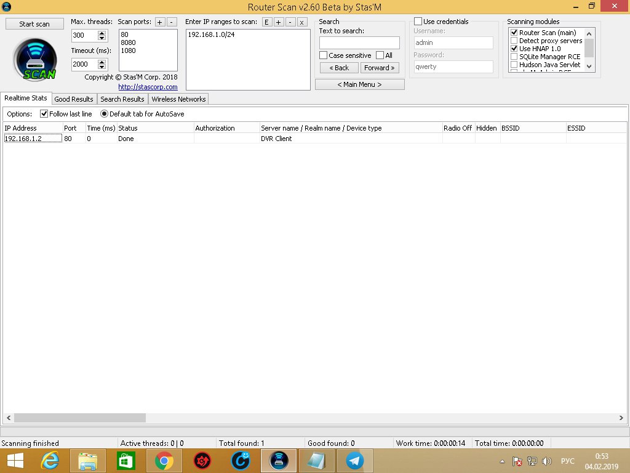The image size is (630, 473).
Task: Add an IP range with plus button
Action: tap(278, 22)
